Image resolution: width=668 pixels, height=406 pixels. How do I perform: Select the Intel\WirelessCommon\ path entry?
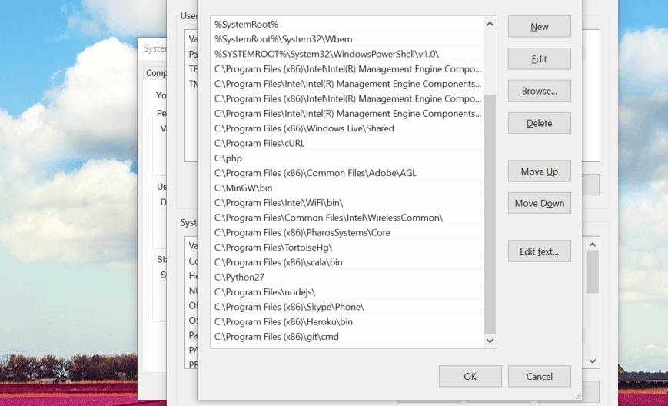(347, 218)
